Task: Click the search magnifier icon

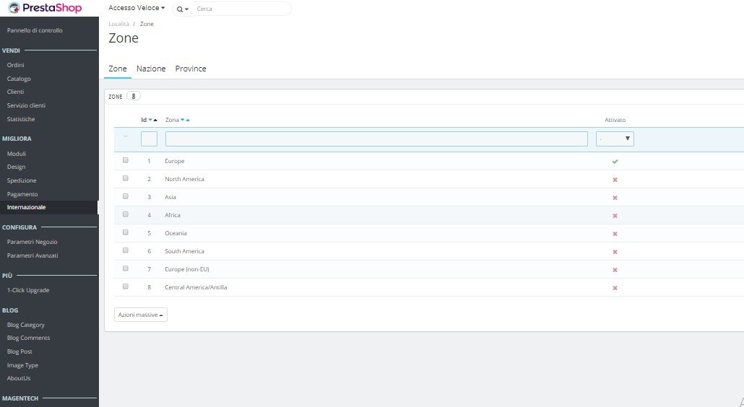Action: click(x=180, y=9)
